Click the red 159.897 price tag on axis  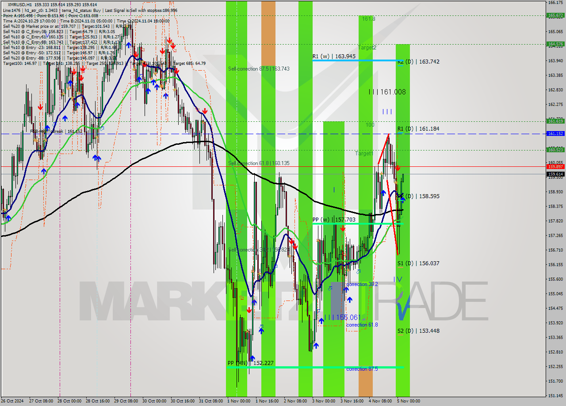[555, 166]
